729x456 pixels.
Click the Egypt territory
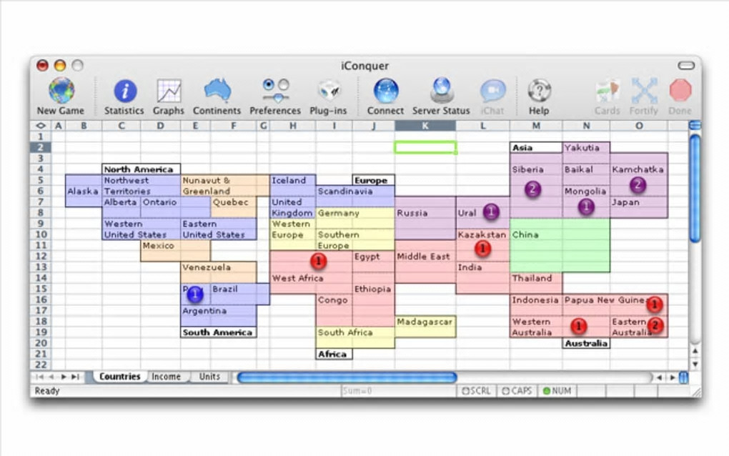pos(373,262)
